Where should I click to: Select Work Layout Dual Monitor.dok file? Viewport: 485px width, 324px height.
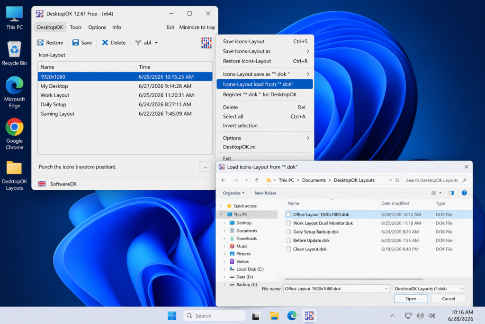(378, 223)
